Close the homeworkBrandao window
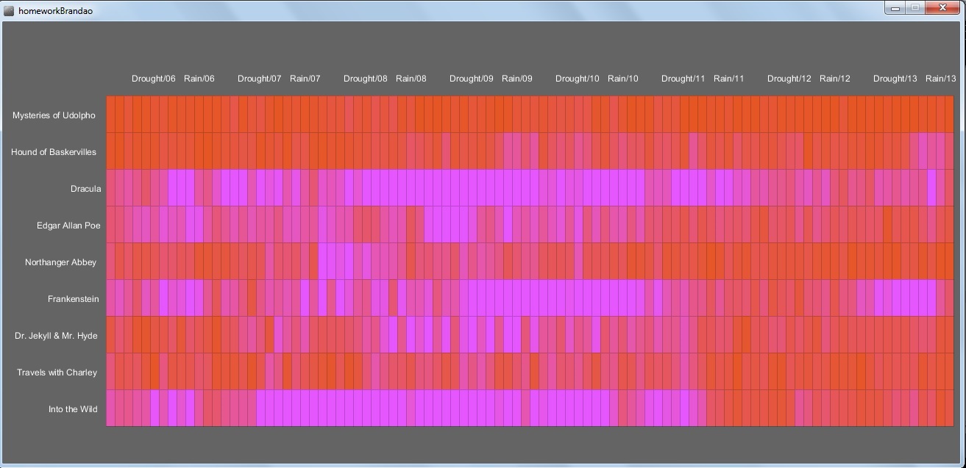The image size is (966, 468). click(x=942, y=8)
